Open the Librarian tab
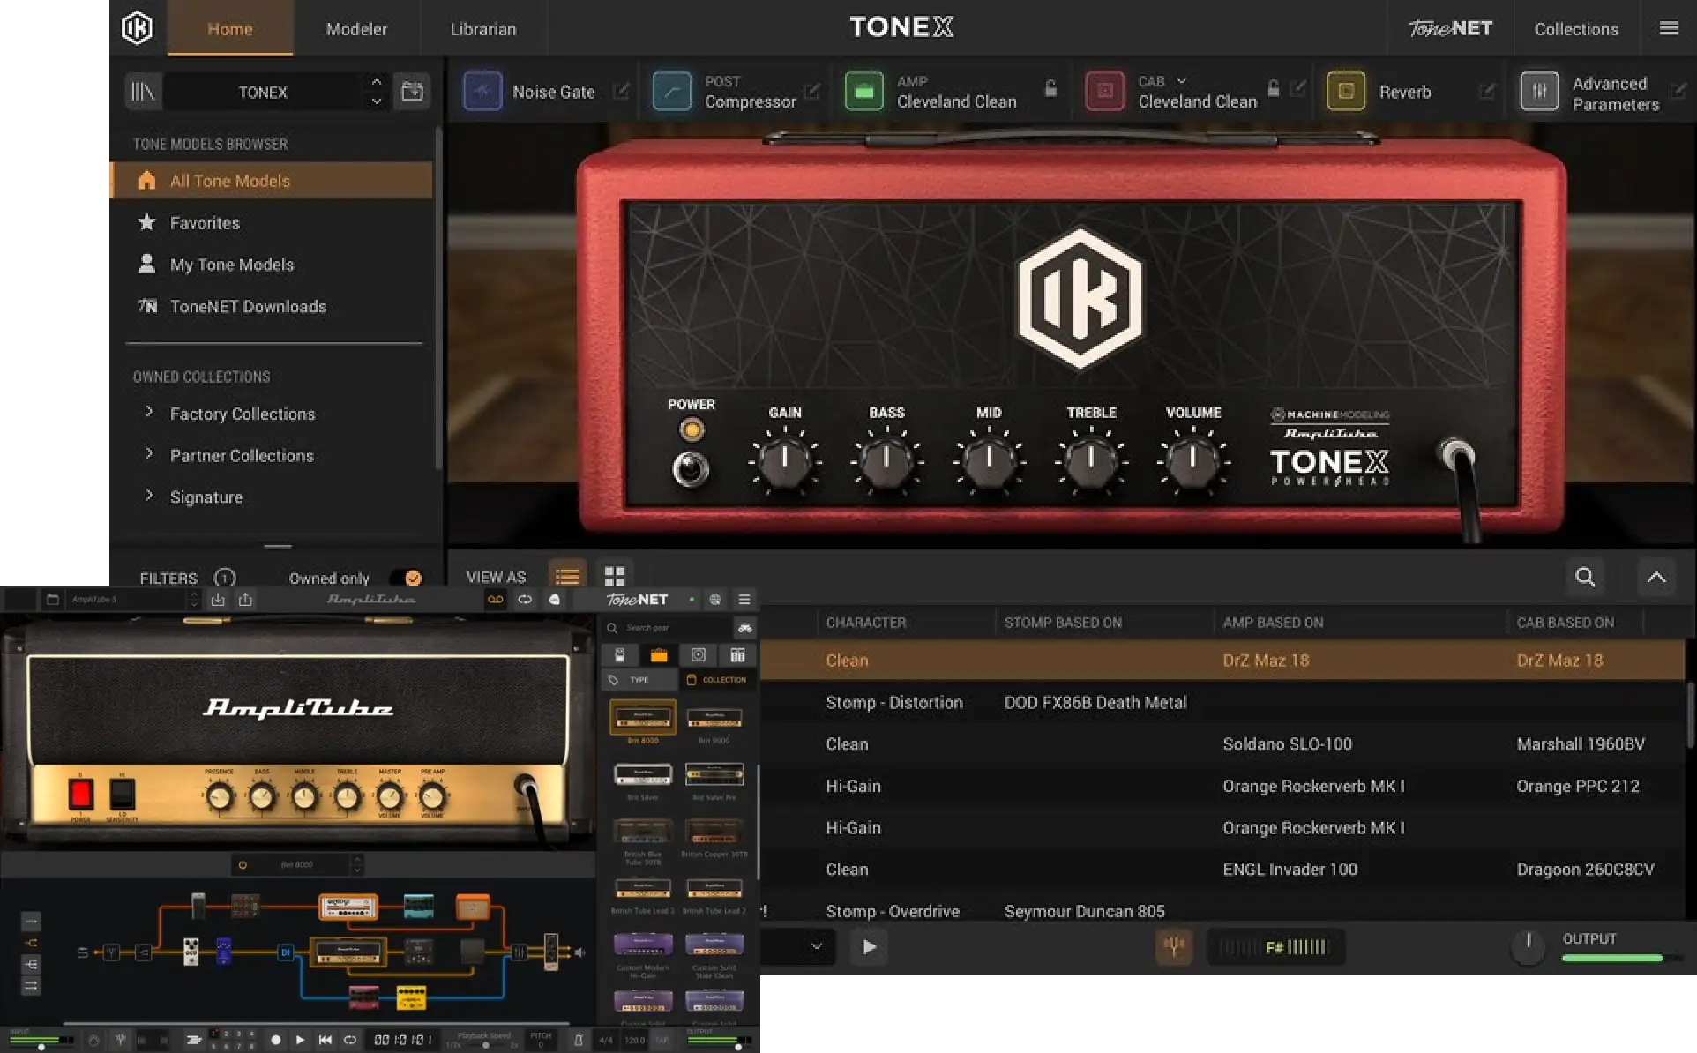Viewport: 1697px width, 1053px height. coord(482,29)
